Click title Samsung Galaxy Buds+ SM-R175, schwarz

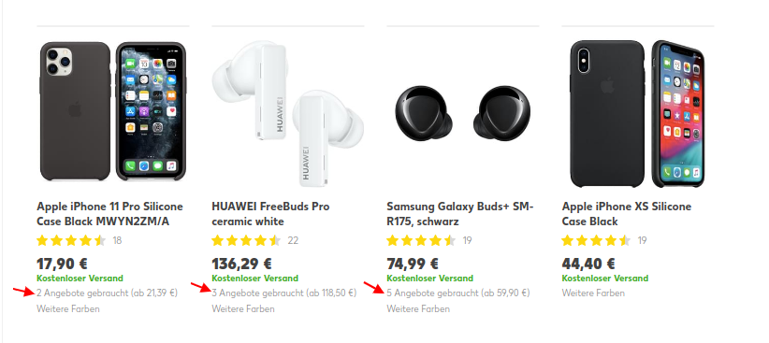[x=460, y=214]
